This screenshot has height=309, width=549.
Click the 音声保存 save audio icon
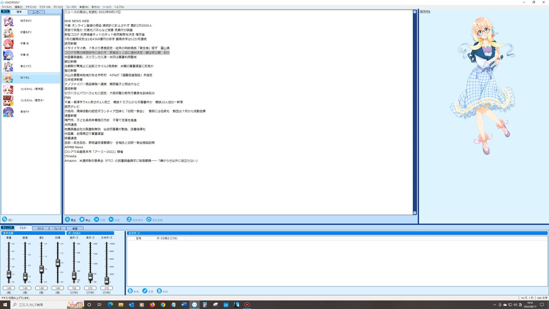pyautogui.click(x=129, y=219)
